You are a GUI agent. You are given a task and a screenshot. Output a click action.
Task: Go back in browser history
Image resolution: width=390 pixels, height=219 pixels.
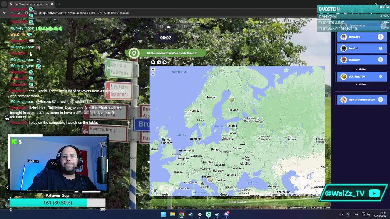tap(4, 13)
